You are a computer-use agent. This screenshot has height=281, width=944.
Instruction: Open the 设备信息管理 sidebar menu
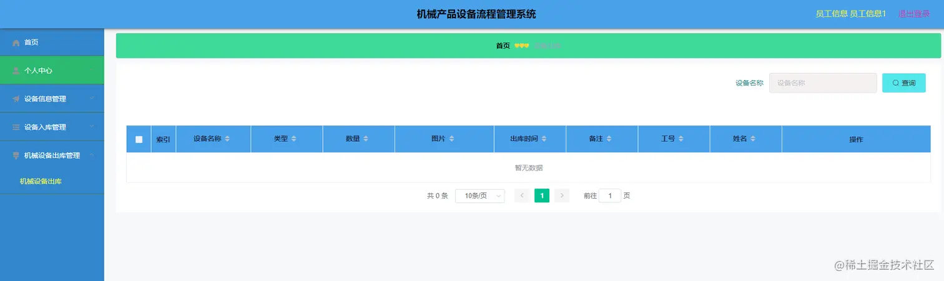[52, 99]
